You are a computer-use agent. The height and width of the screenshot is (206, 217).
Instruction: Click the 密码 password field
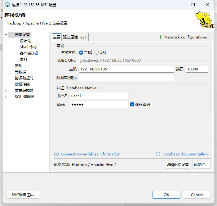(x=99, y=105)
